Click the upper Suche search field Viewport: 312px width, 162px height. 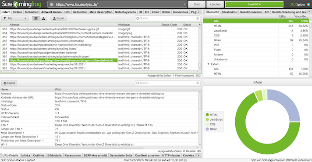167,18
